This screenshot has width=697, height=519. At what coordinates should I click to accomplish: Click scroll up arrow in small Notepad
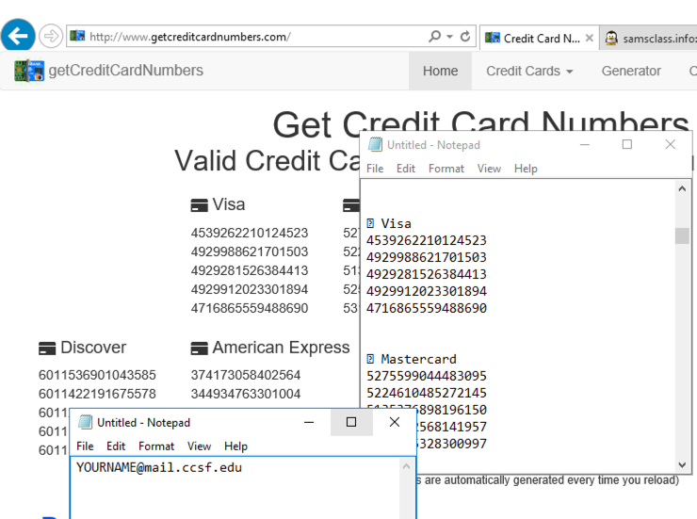click(406, 466)
